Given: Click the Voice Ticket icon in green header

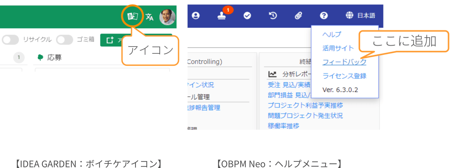Looking at the screenshot, I should [x=132, y=16].
